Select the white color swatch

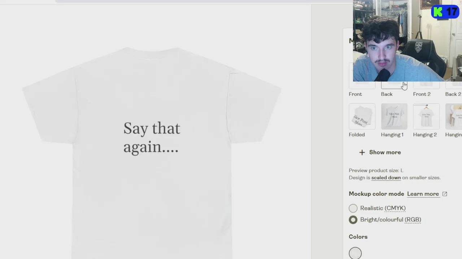355,253
